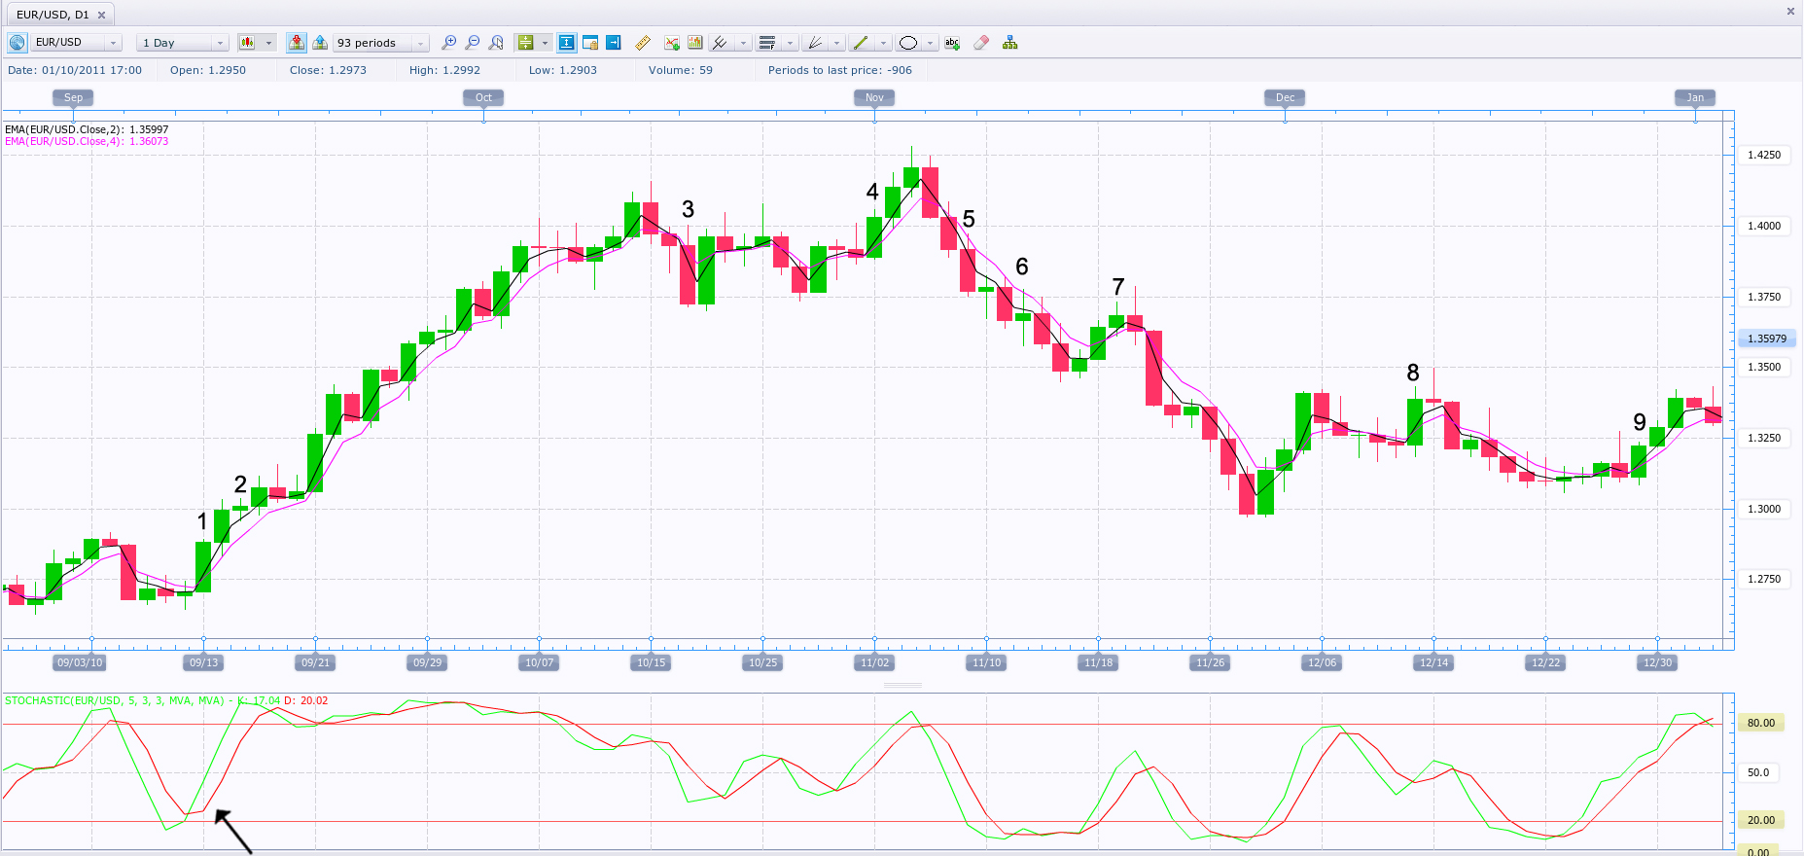Toggle the red down-arrow chart button
Viewport: 1804px width, 856px height.
pos(297,43)
